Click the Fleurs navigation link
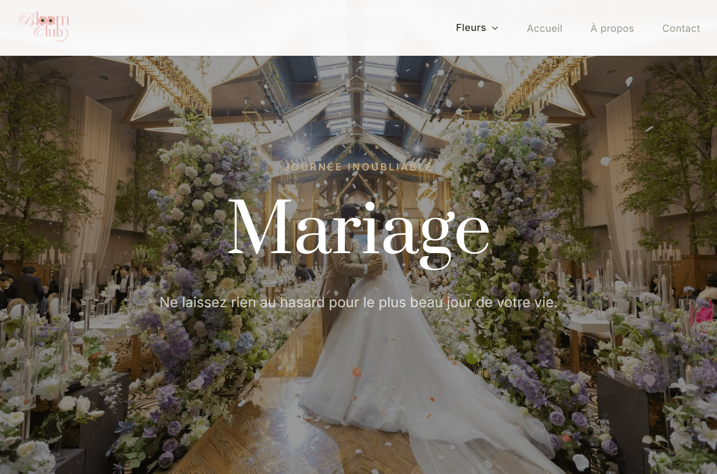The width and height of the screenshot is (717, 474). click(x=471, y=28)
